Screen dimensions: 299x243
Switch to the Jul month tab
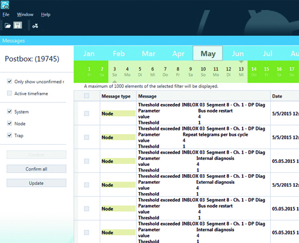[267, 53]
